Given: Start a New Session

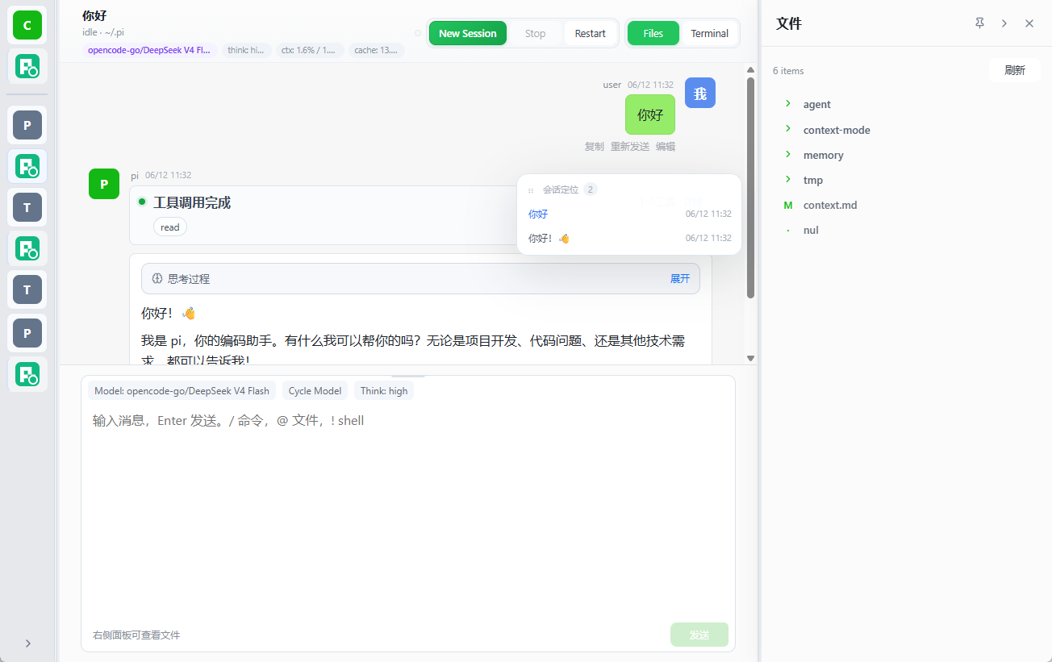Looking at the screenshot, I should click(x=468, y=33).
